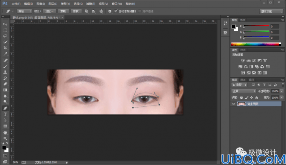This screenshot has height=165, width=286.
Task: Open the path operations icon
Action: (86, 11)
